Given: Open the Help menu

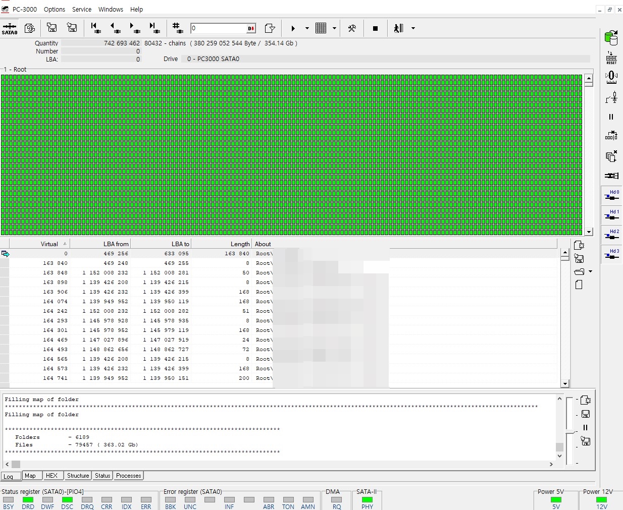Looking at the screenshot, I should click(136, 9).
